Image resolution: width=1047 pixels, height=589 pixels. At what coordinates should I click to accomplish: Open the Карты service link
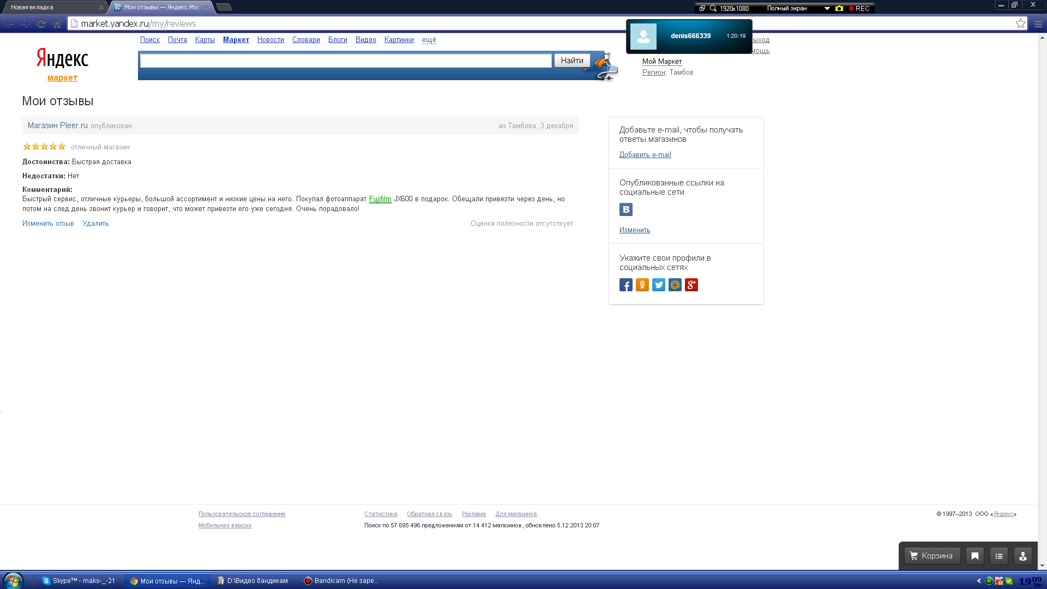pos(205,40)
